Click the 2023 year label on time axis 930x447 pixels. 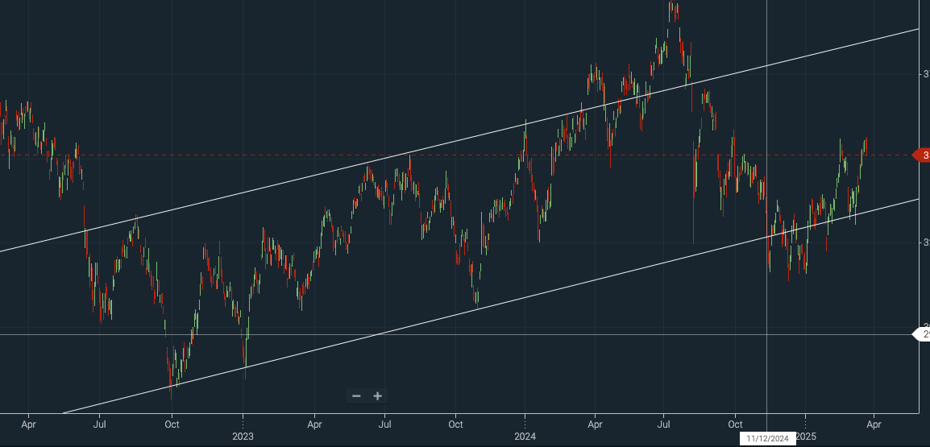[x=243, y=437]
